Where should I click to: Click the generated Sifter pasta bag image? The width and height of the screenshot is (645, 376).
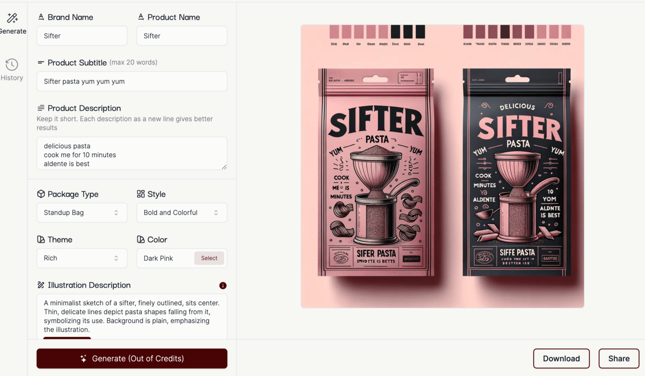point(442,166)
